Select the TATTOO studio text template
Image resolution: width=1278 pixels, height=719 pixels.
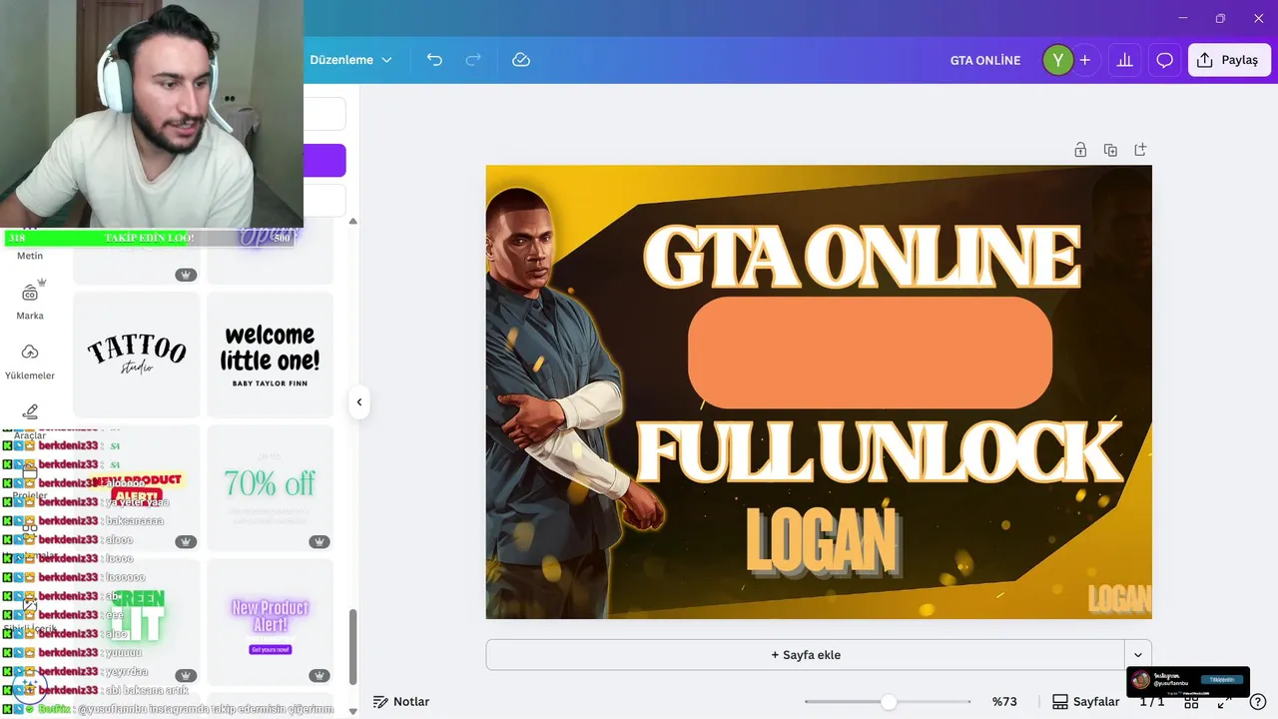tap(137, 354)
